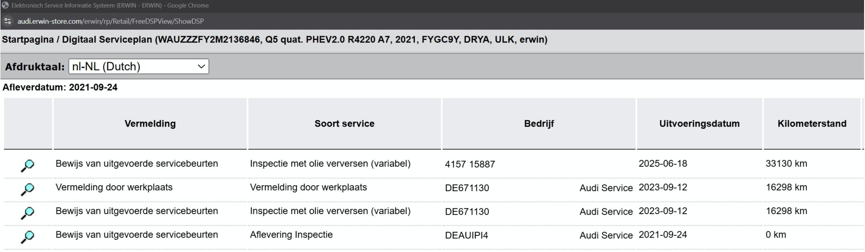
Task: Click the dropdown arrow of the language selector
Action: tap(201, 66)
